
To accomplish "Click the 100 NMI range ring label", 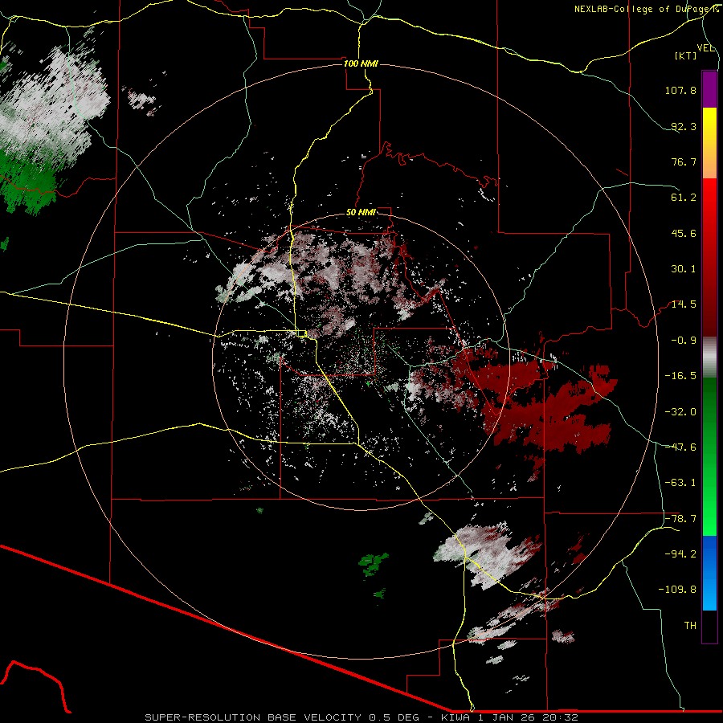I will (361, 63).
